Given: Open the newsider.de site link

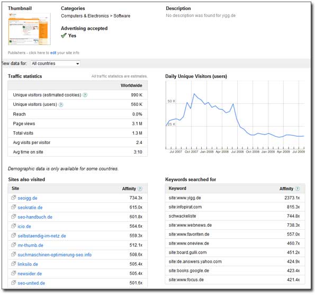Looking at the screenshot, I should (x=30, y=274).
